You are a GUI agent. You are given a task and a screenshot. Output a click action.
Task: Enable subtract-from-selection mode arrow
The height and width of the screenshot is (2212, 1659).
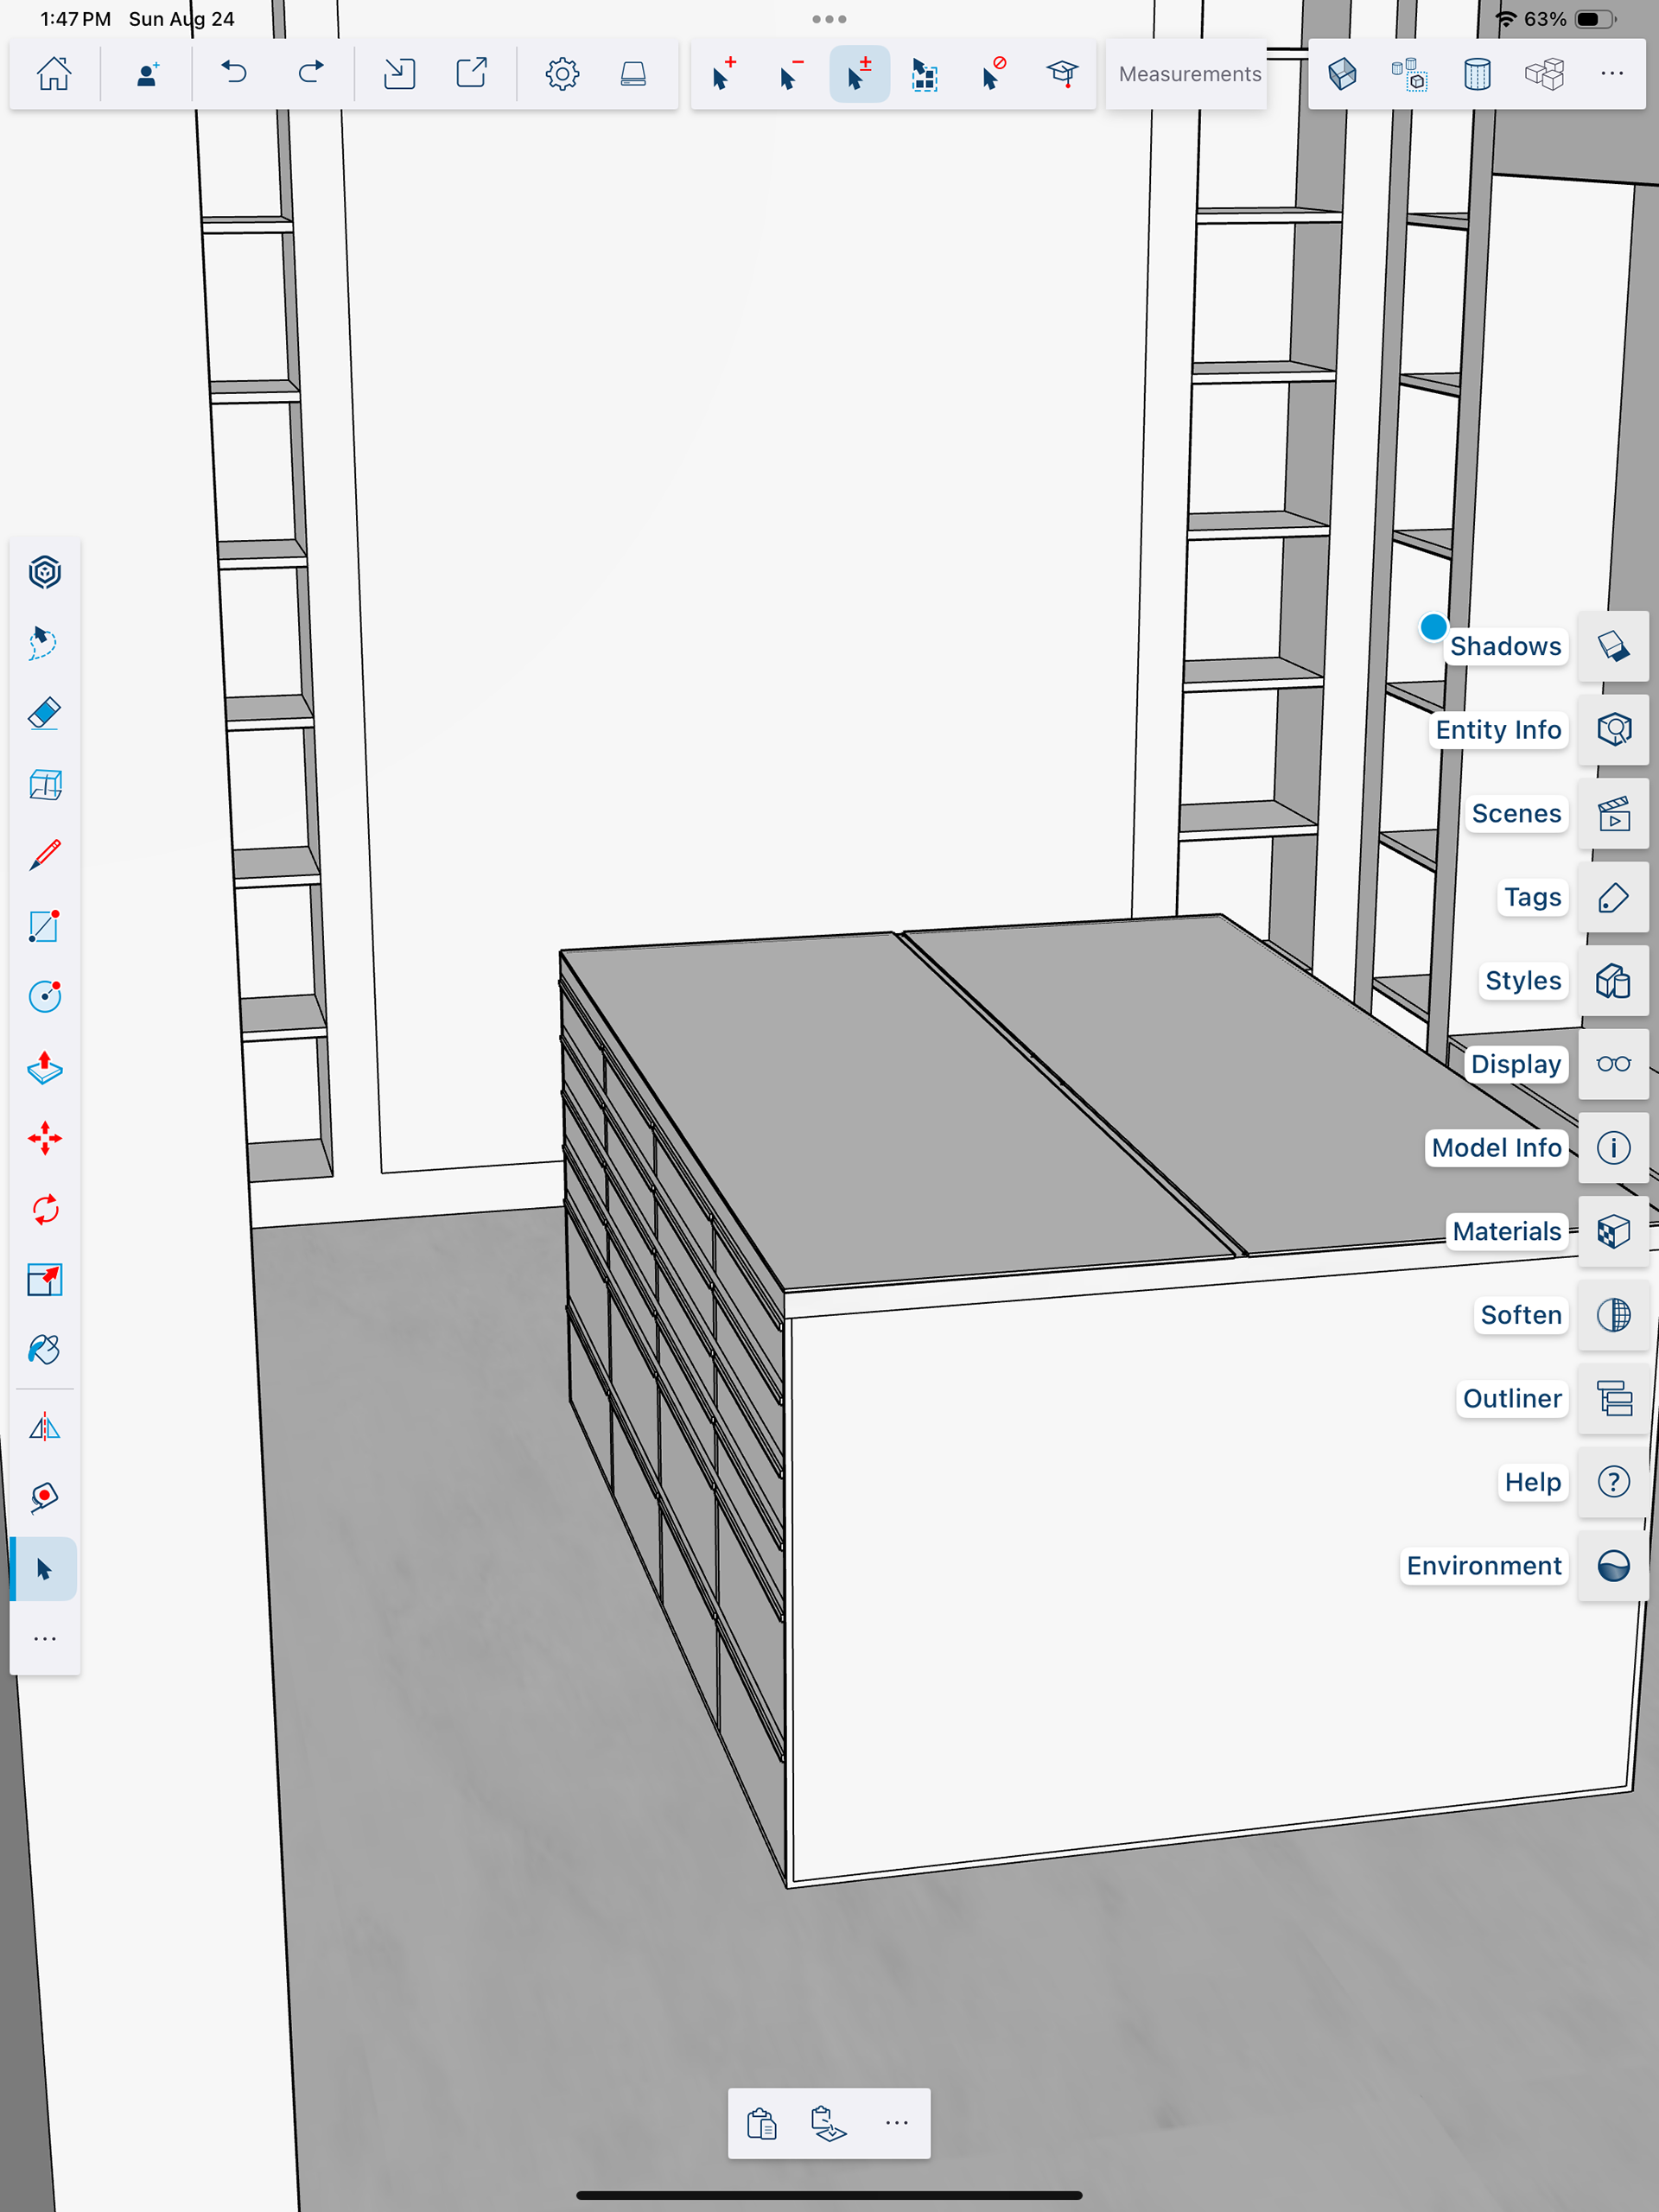791,74
